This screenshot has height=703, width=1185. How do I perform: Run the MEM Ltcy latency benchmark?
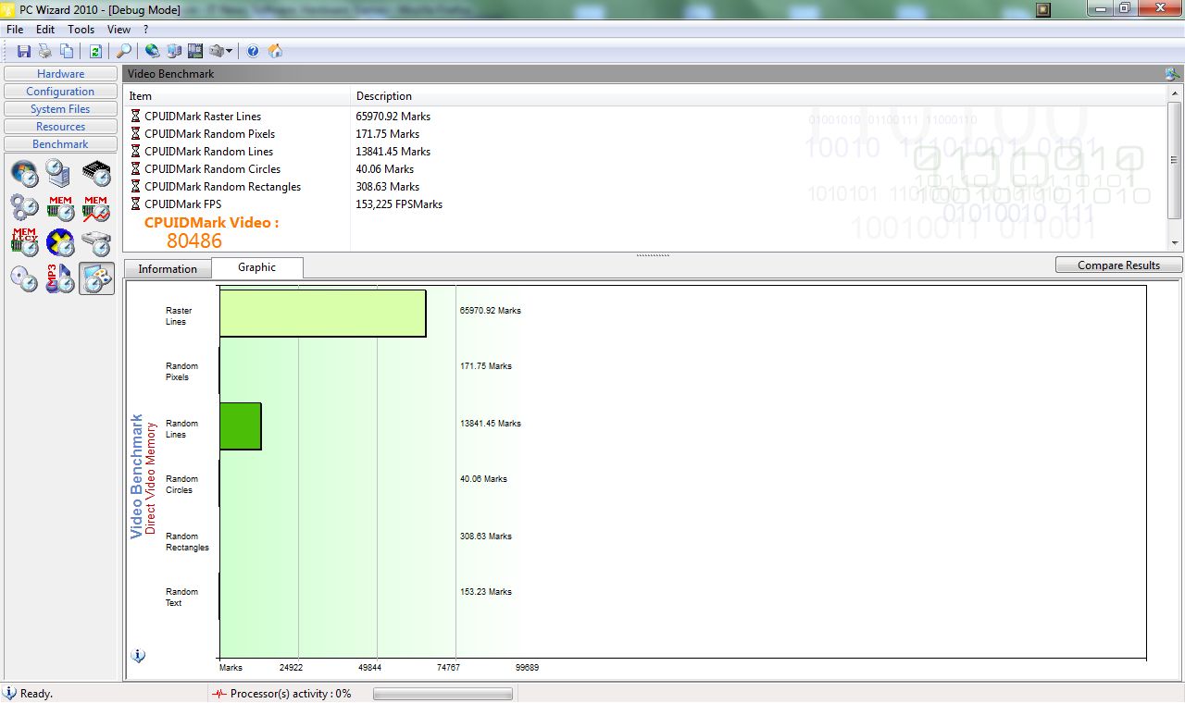coord(25,243)
